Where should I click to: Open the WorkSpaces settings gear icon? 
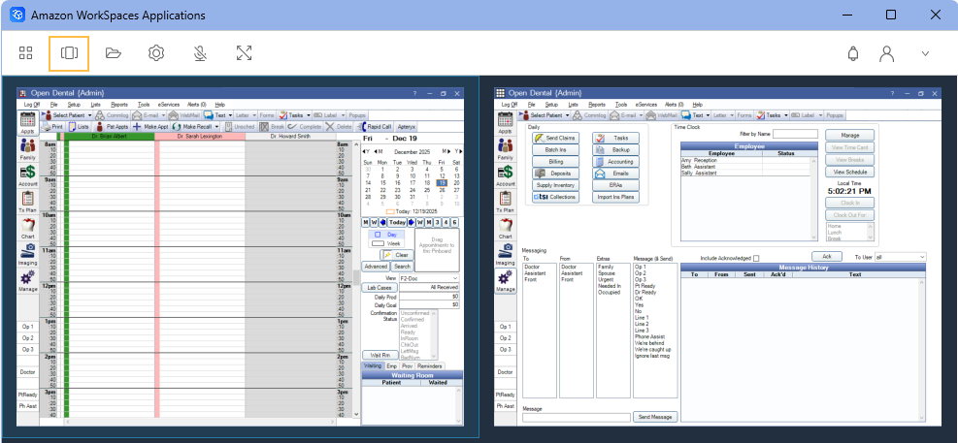(x=156, y=53)
